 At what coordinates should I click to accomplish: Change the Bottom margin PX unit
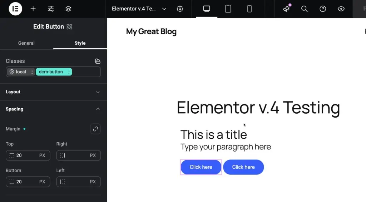tap(42, 182)
